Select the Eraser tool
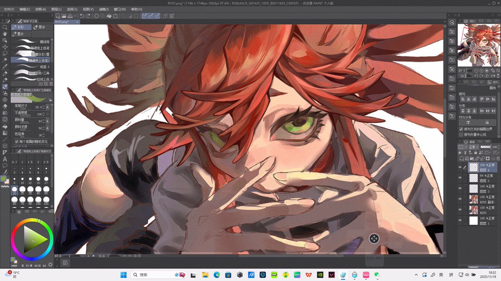 pyautogui.click(x=5, y=106)
